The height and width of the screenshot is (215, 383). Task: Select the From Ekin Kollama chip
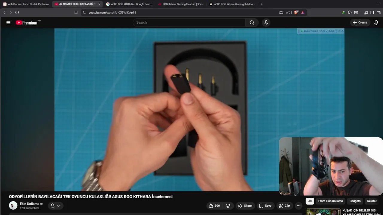330,201
